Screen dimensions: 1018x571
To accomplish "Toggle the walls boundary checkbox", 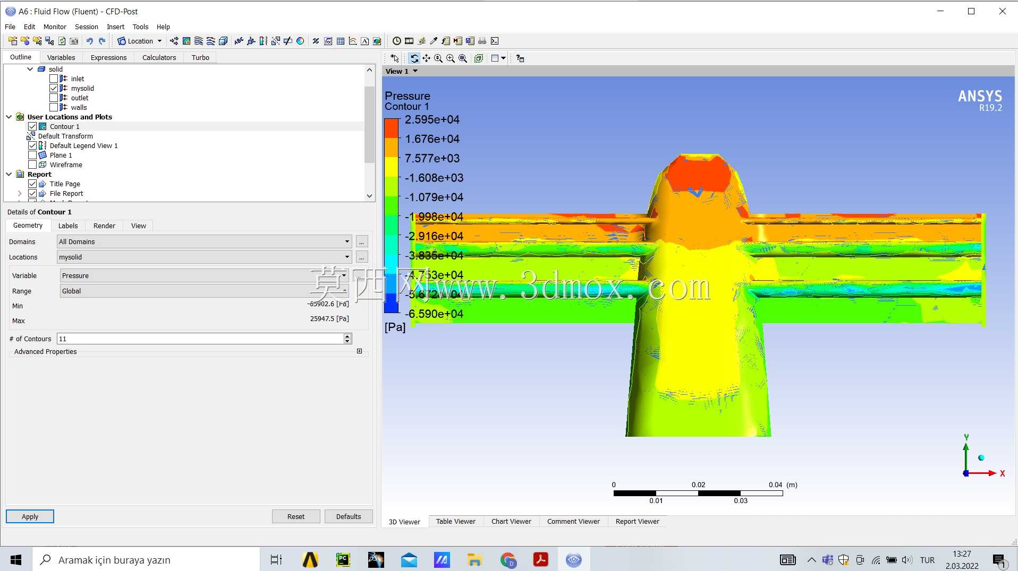I will click(54, 107).
